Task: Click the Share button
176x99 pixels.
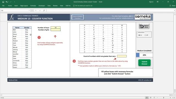Action: [172, 5]
